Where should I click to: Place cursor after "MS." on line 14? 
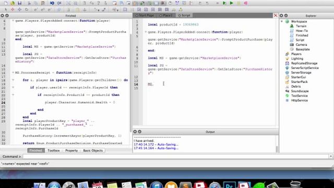pyautogui.click(x=153, y=84)
